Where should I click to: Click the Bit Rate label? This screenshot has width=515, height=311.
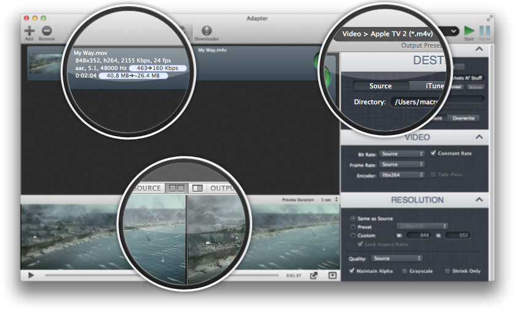(x=368, y=155)
